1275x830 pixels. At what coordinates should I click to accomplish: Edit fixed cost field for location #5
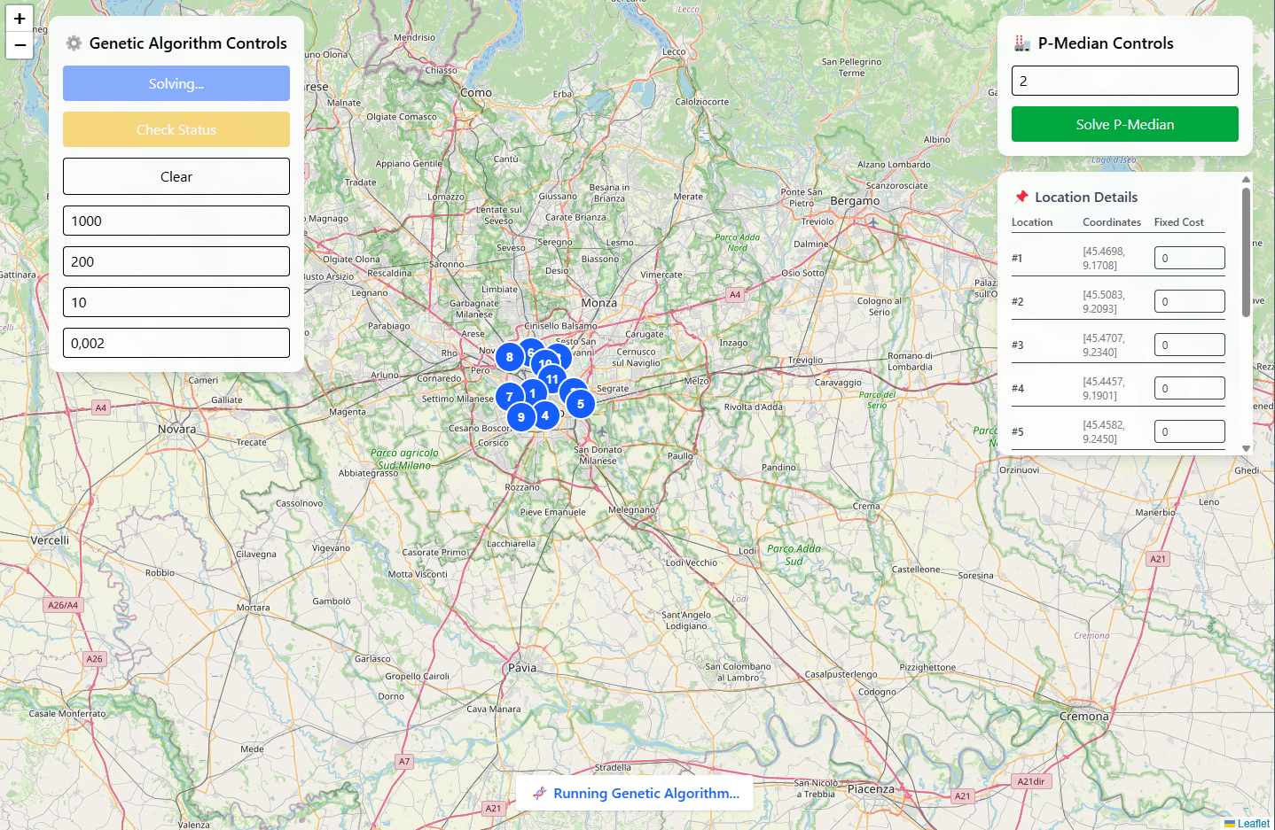1190,431
